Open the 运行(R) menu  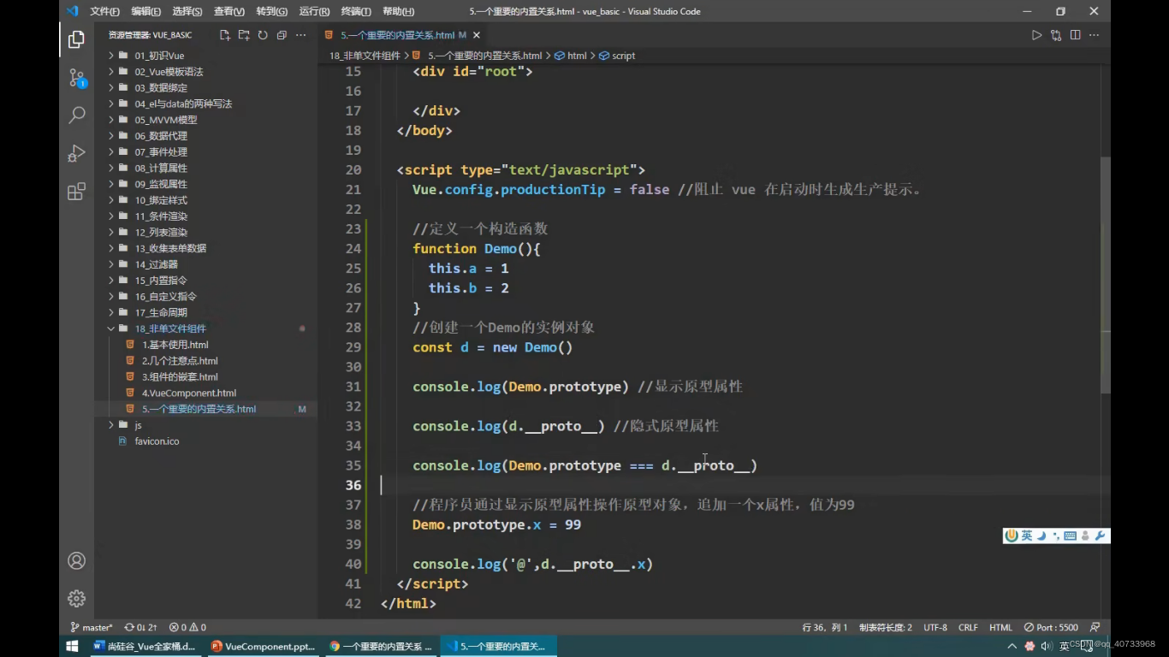coord(314,11)
